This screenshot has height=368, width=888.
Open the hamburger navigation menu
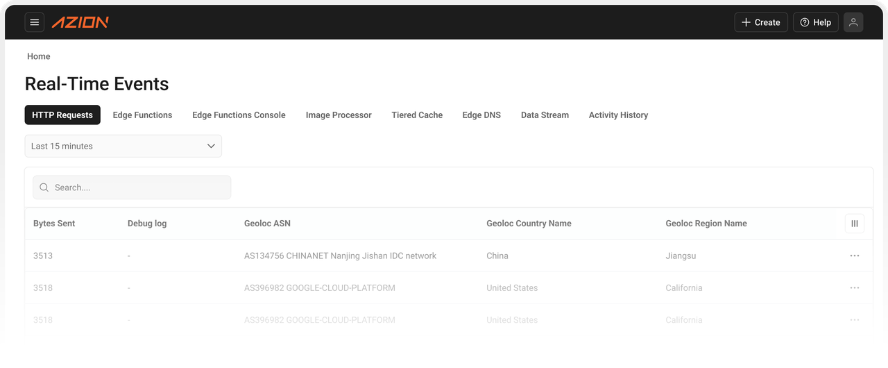(x=35, y=22)
